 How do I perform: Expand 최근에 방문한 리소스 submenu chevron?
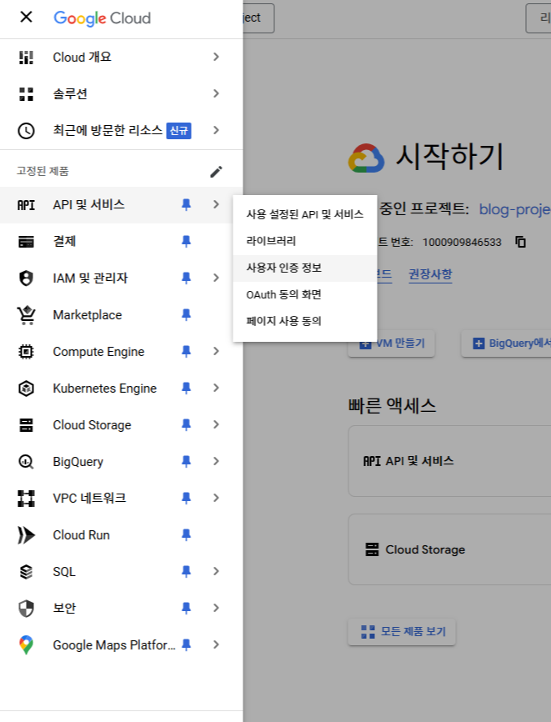point(216,130)
